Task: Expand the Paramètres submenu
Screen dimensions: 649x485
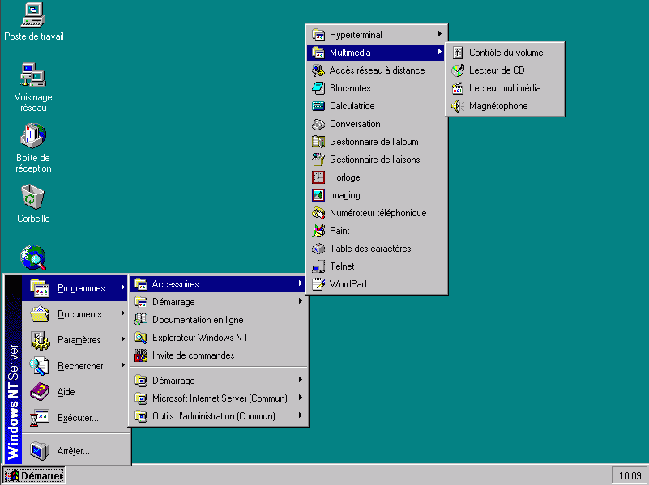Action: [x=123, y=340]
